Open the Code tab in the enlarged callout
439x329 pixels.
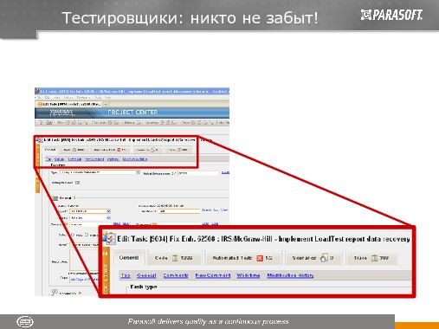pos(174,258)
